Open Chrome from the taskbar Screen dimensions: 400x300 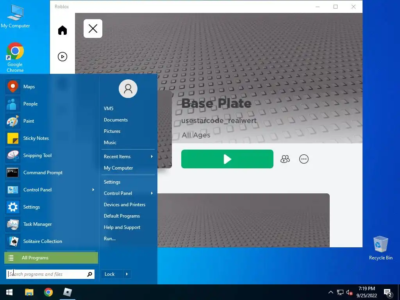[x=48, y=292]
